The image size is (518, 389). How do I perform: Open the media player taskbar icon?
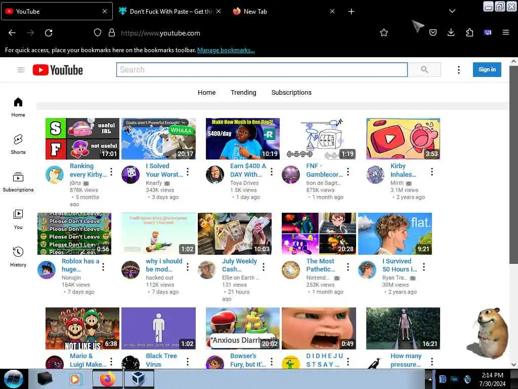[x=75, y=379]
